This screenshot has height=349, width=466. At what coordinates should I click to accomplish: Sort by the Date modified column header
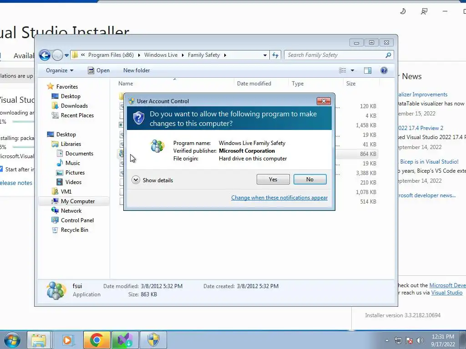[261, 84]
